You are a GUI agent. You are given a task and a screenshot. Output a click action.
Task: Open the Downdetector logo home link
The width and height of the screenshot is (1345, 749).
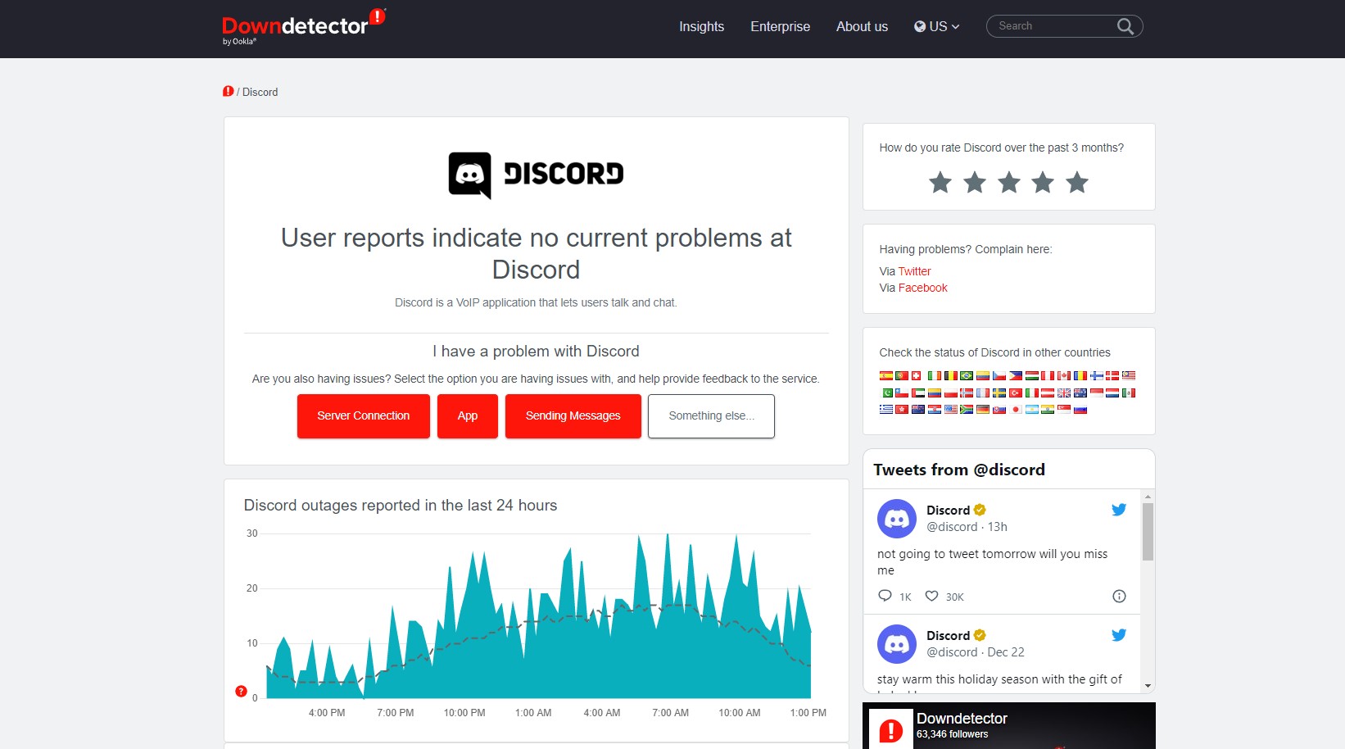coord(303,26)
